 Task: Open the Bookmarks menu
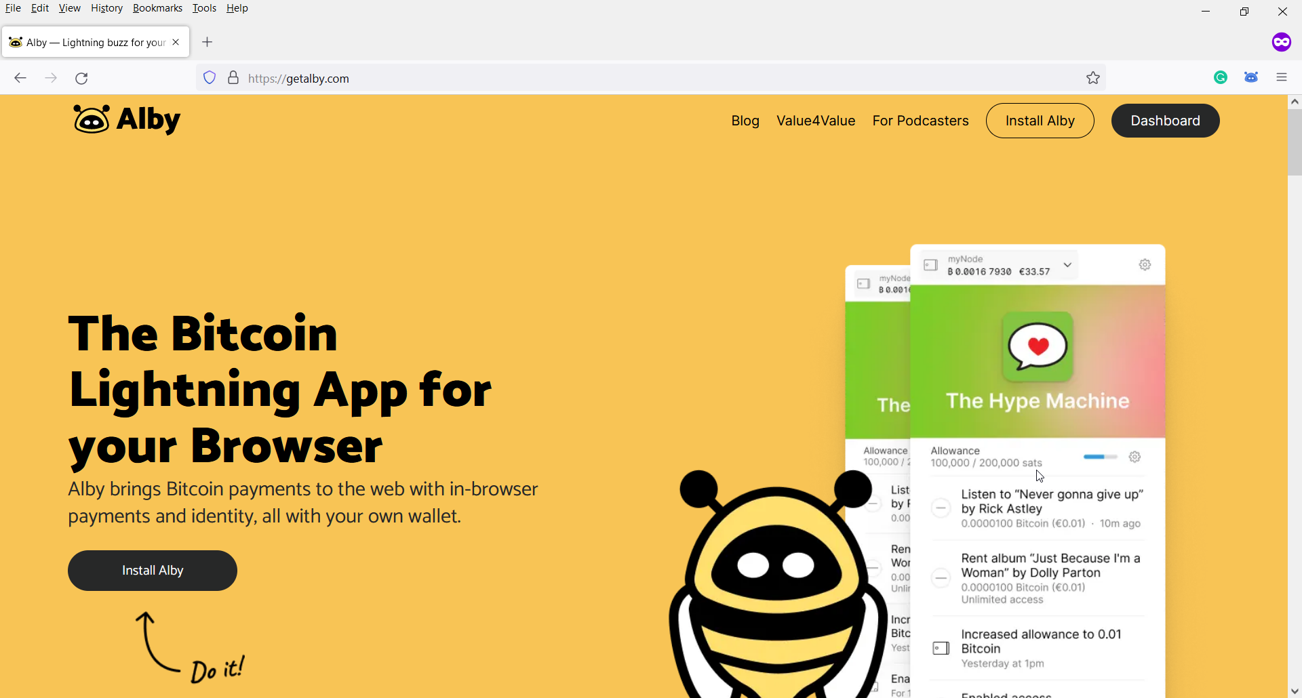pyautogui.click(x=157, y=8)
